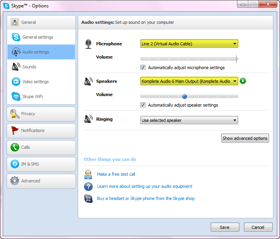280x239 pixels.
Task: Click the speaker icon beside Ringing label
Action: click(x=88, y=119)
